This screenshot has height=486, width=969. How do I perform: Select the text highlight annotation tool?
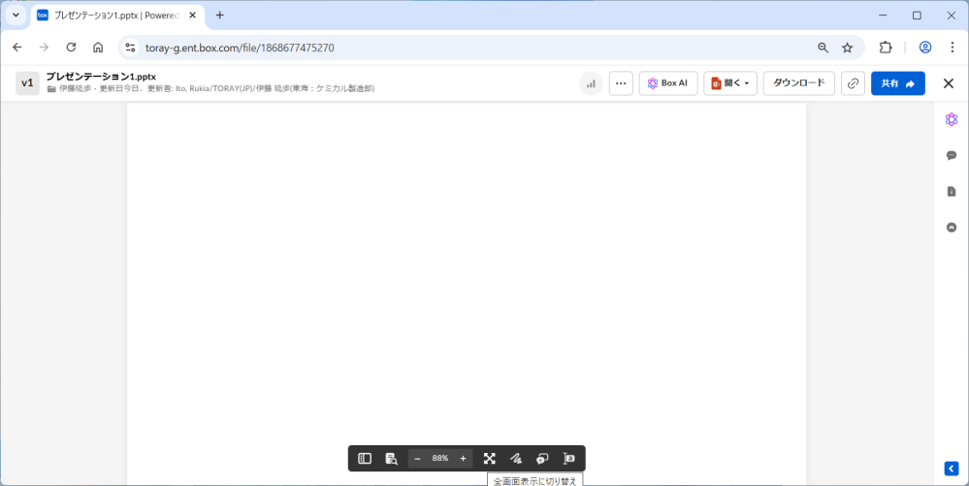pyautogui.click(x=569, y=458)
